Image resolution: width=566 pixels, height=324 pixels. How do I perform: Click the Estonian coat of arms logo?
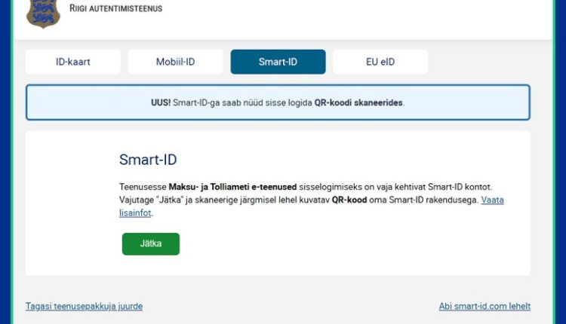tap(43, 13)
